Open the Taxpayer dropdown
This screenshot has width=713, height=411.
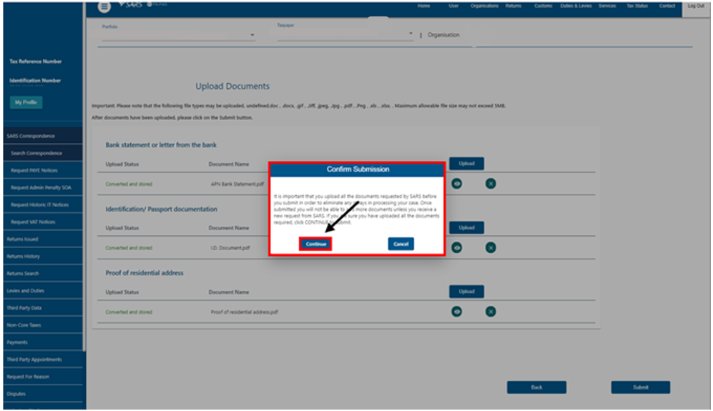(x=410, y=34)
